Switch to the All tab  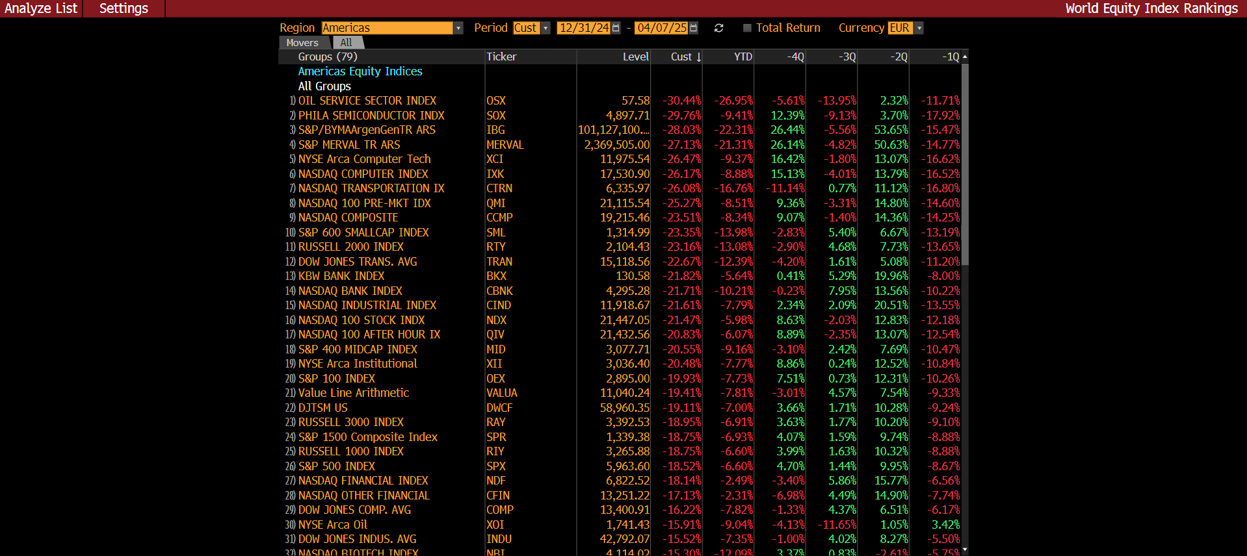[347, 43]
